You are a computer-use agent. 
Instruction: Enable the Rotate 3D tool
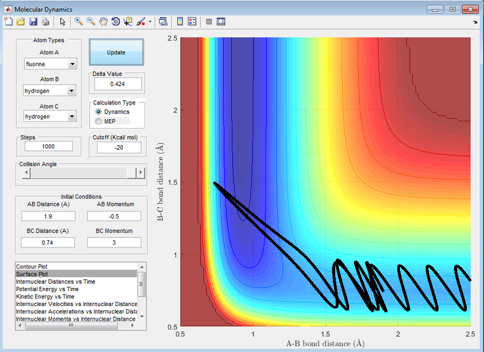pos(116,22)
